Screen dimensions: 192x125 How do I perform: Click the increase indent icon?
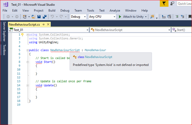pos(182,17)
